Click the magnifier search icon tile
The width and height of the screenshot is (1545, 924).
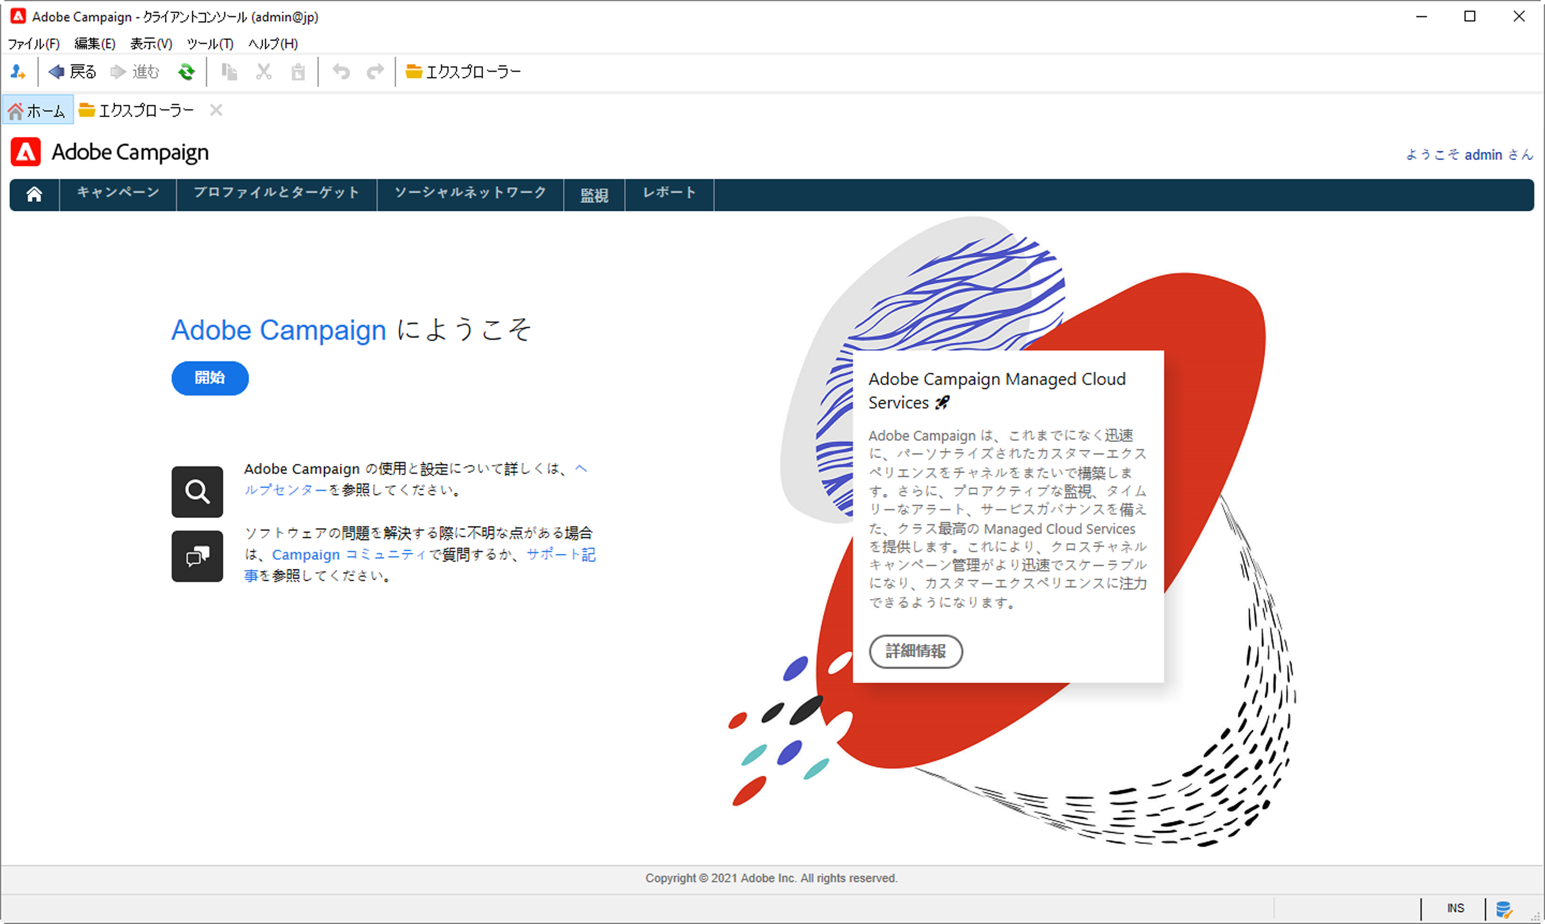198,492
